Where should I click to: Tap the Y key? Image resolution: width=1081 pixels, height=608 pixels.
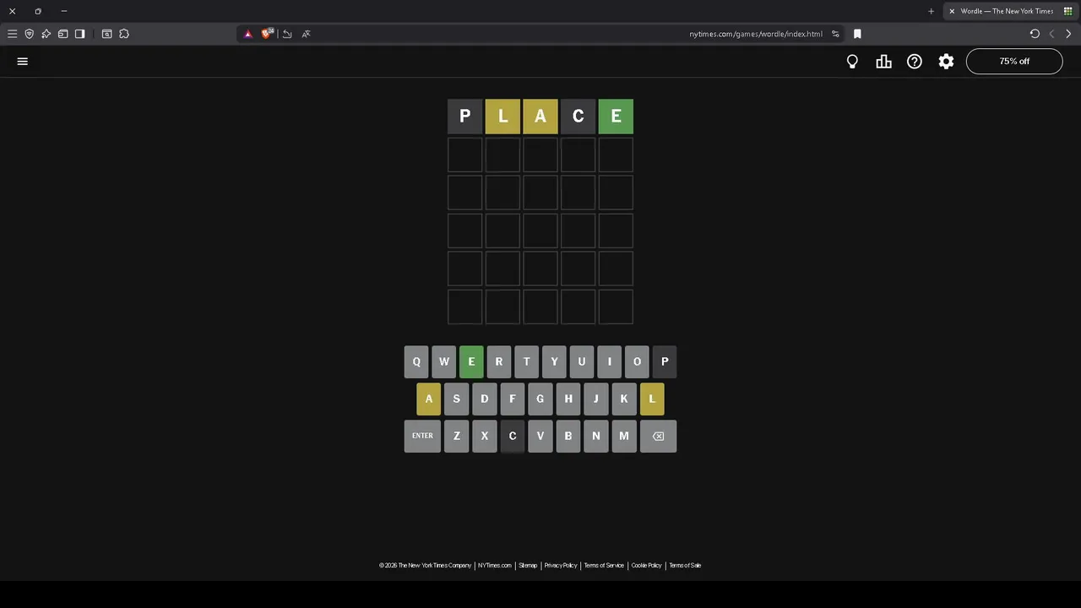point(554,361)
